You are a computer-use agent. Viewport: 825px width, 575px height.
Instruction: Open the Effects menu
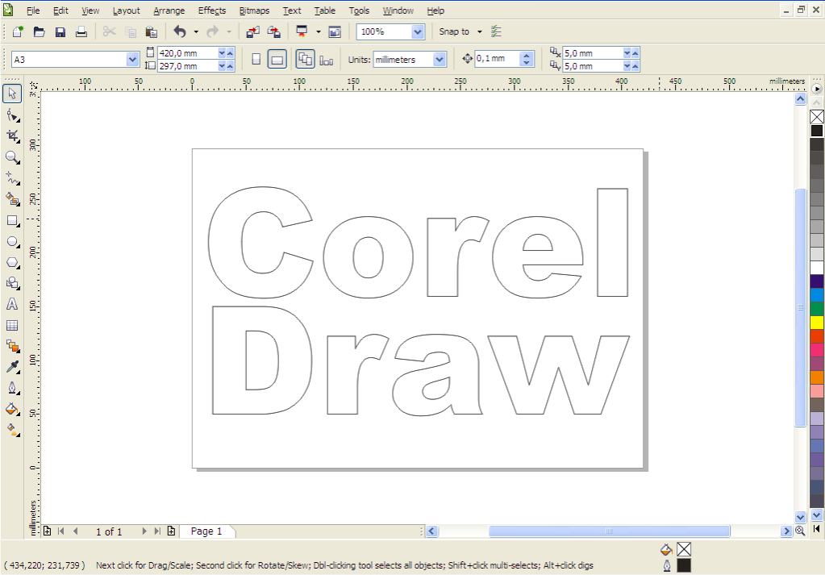coord(212,10)
